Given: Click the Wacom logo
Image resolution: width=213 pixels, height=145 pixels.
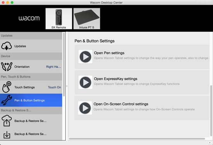Looking at the screenshot, I should click(x=29, y=18).
